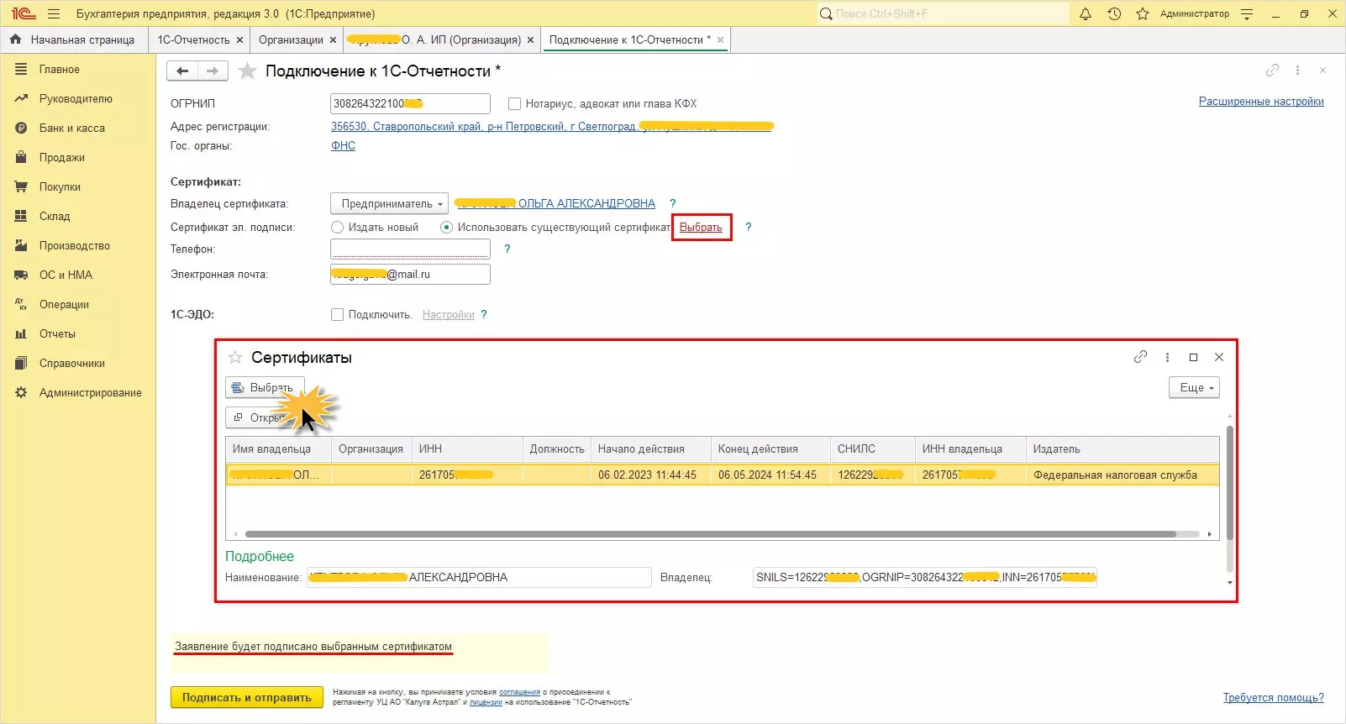Show help for 1С-ЭДО option
Viewport: 1346px width, 724px height.
(483, 314)
